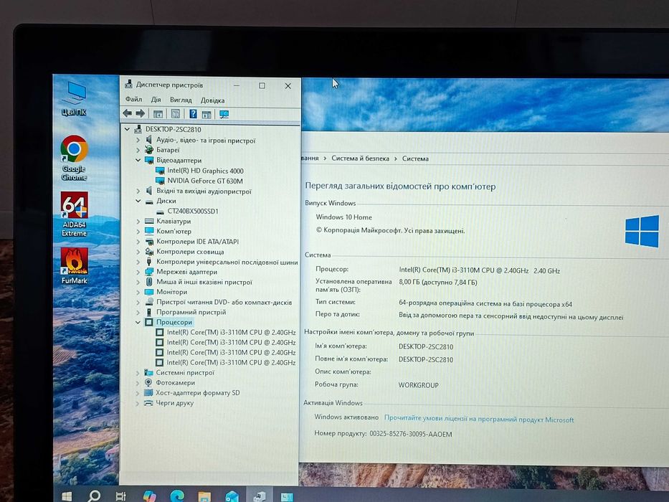The width and height of the screenshot is (669, 502).
Task: Expand the Мережеві адаптери category
Action: [x=138, y=272]
